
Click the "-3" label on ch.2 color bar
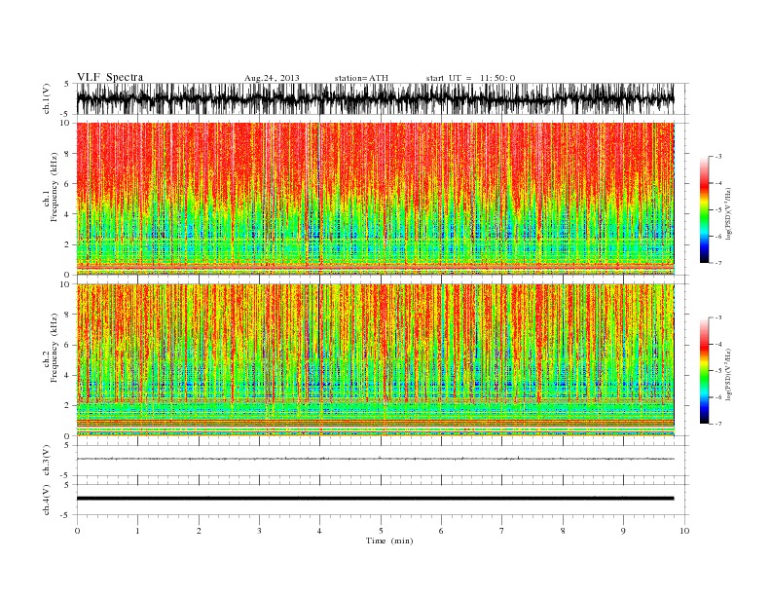pyautogui.click(x=718, y=317)
